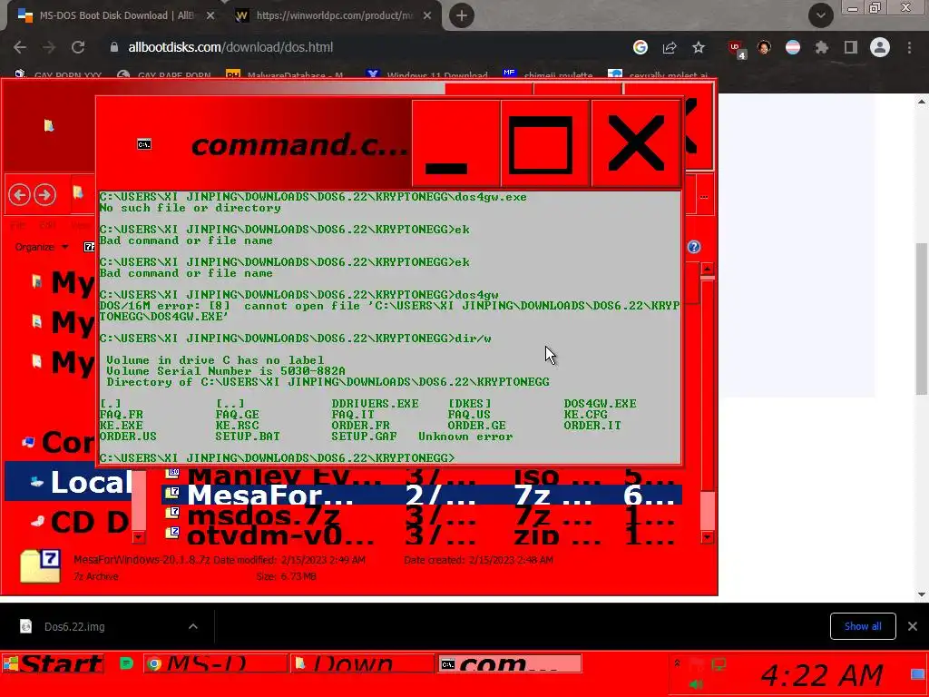
Task: Open the volume tray icon
Action: pos(696,684)
